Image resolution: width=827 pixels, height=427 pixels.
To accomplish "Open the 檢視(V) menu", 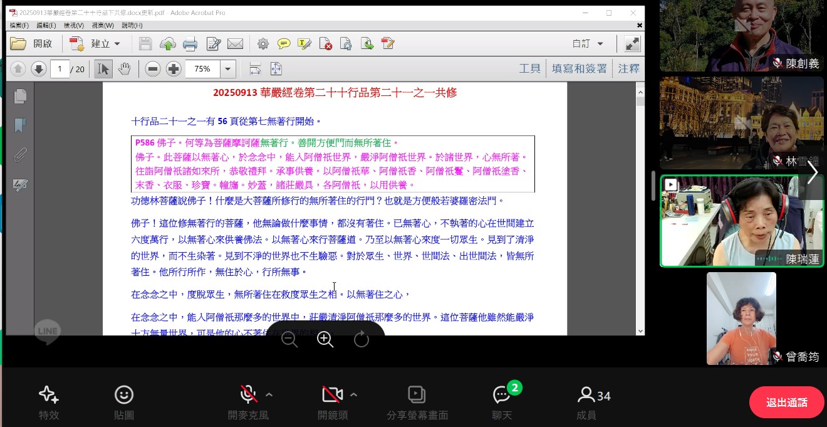I will tap(75, 26).
